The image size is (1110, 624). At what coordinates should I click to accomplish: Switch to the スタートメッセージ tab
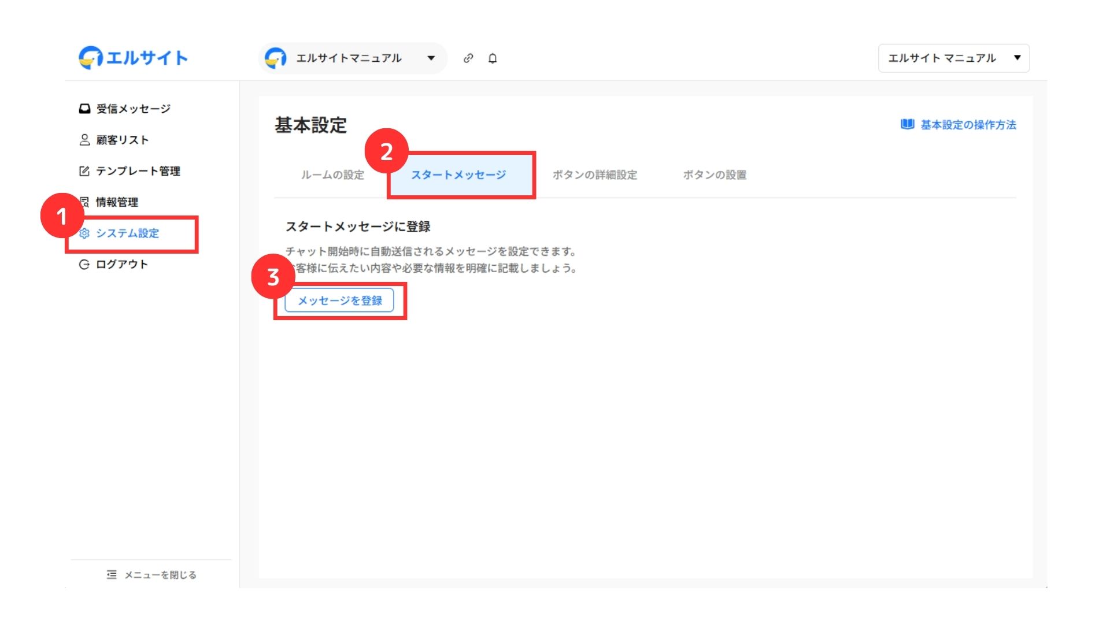458,175
